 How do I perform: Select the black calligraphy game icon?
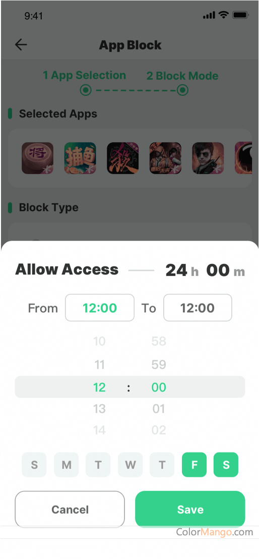click(x=123, y=158)
